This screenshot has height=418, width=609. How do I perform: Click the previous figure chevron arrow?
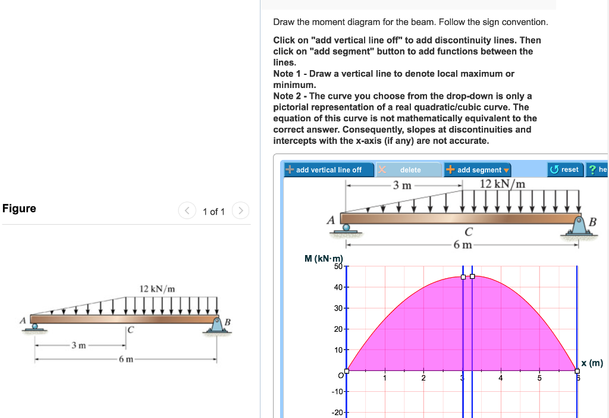[x=187, y=210]
